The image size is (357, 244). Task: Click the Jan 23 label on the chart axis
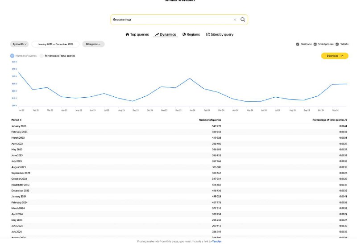[x=21, y=110]
